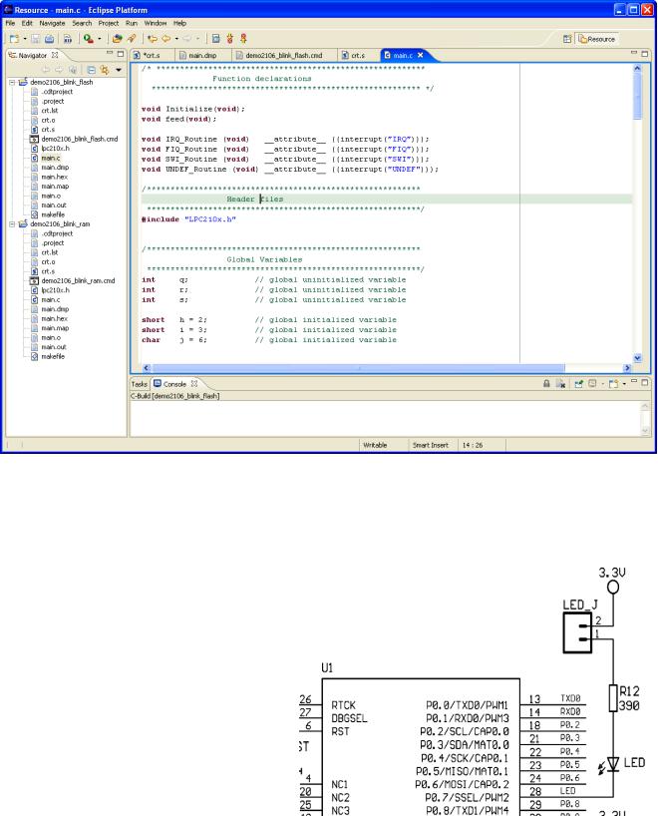Open the Run menu
The height and width of the screenshot is (816, 658).
132,23
